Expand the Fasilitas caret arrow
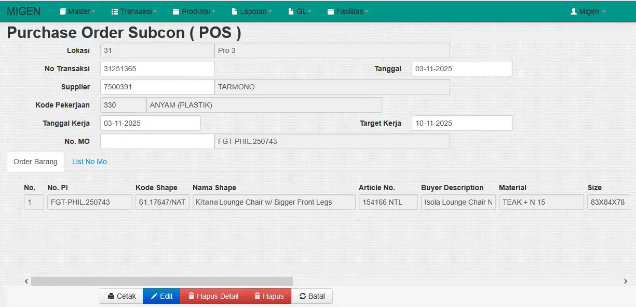Image resolution: width=636 pixels, height=307 pixels. pos(367,12)
